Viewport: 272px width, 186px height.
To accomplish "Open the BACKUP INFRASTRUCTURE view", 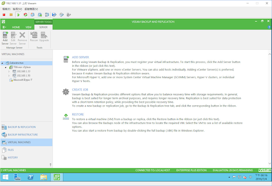I will point(26,135).
